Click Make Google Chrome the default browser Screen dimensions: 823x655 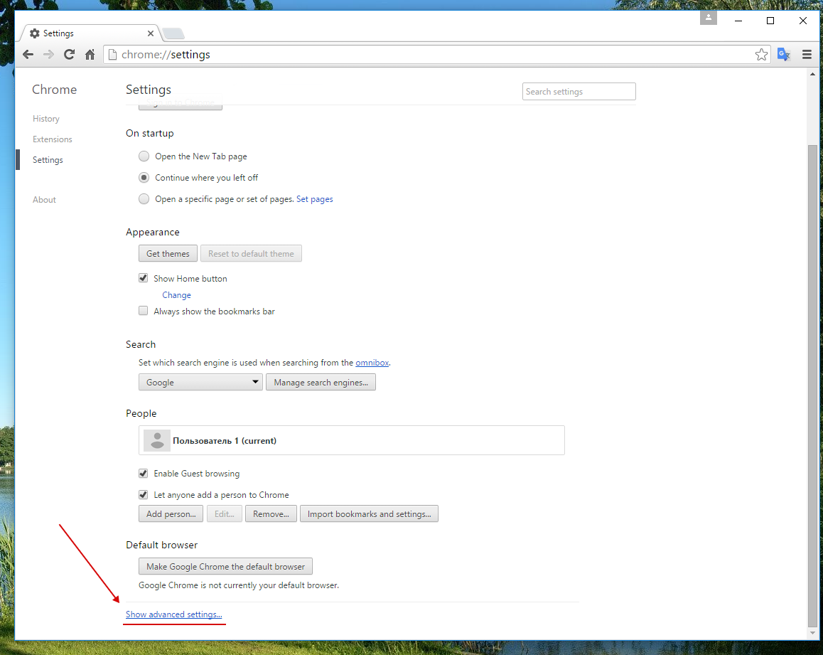click(225, 567)
